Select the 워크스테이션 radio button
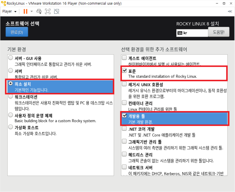The image size is (235, 192). coord(11,96)
